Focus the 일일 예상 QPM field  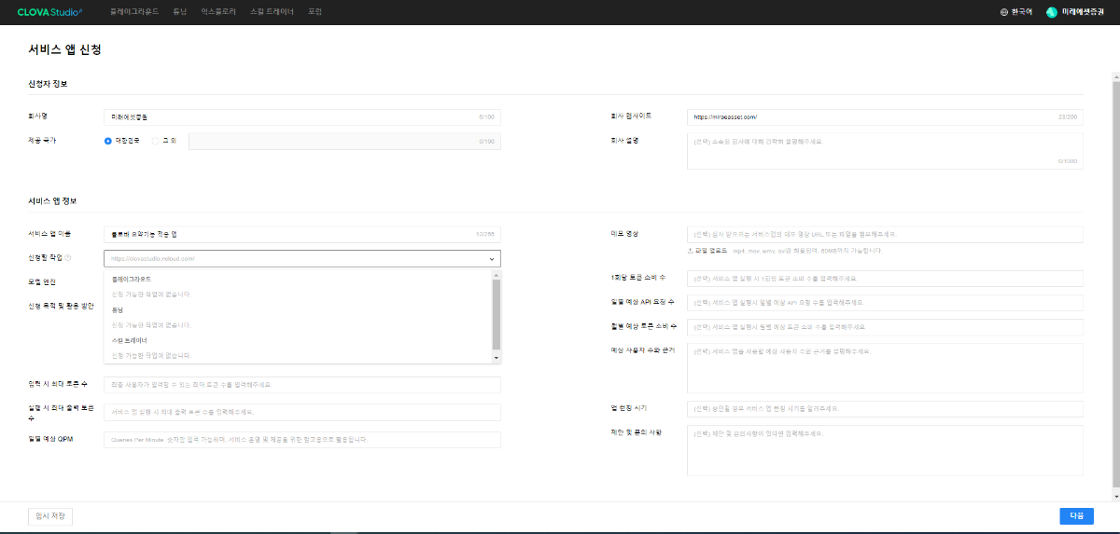pos(302,439)
